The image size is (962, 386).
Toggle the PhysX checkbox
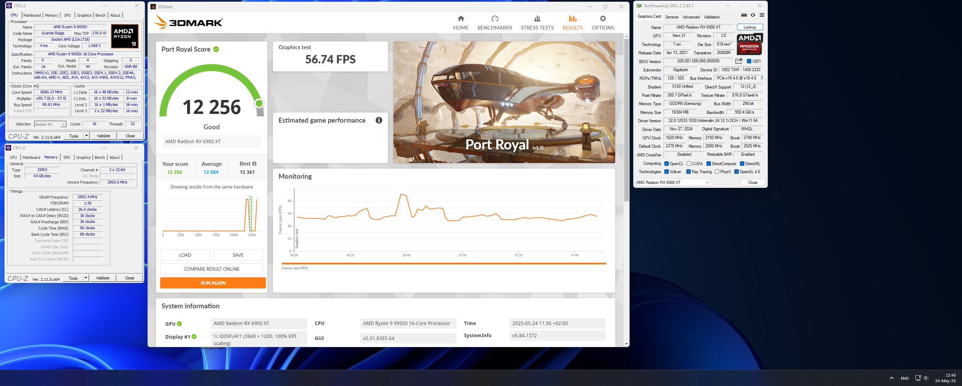coord(717,172)
